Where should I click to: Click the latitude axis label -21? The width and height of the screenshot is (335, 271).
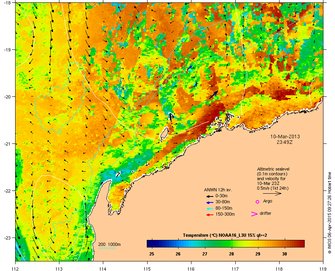(7, 144)
